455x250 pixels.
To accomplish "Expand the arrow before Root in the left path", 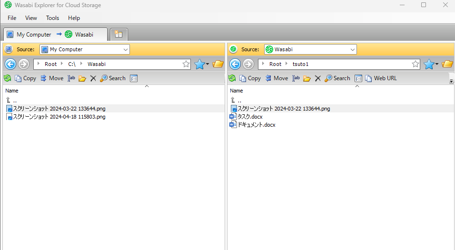I will point(38,64).
